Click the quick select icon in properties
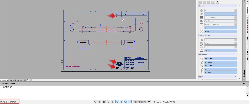 point(213,2)
